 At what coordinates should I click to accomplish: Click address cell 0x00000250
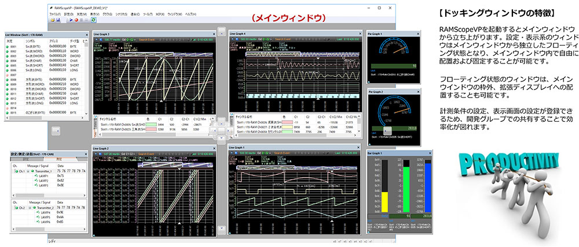[x=57, y=103]
